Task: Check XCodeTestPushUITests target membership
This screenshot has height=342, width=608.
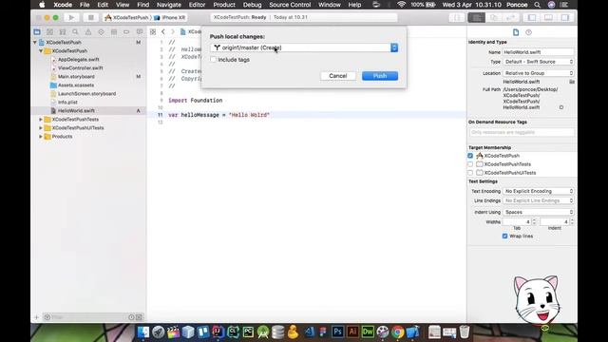Action: [x=470, y=173]
